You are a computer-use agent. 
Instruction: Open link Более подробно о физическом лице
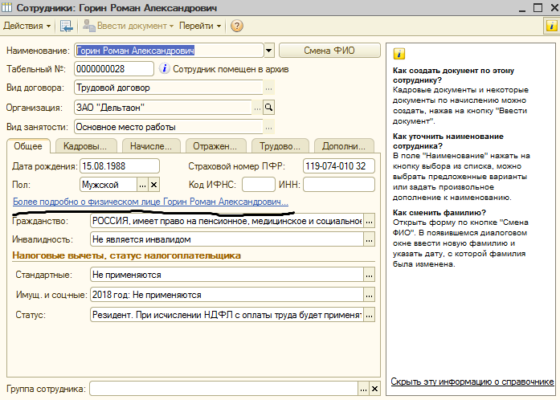point(150,202)
